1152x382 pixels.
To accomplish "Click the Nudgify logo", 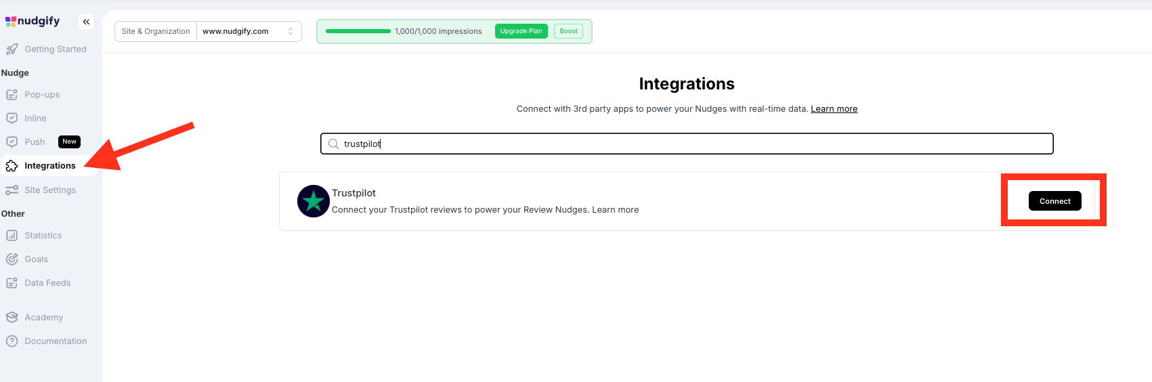I will 33,21.
